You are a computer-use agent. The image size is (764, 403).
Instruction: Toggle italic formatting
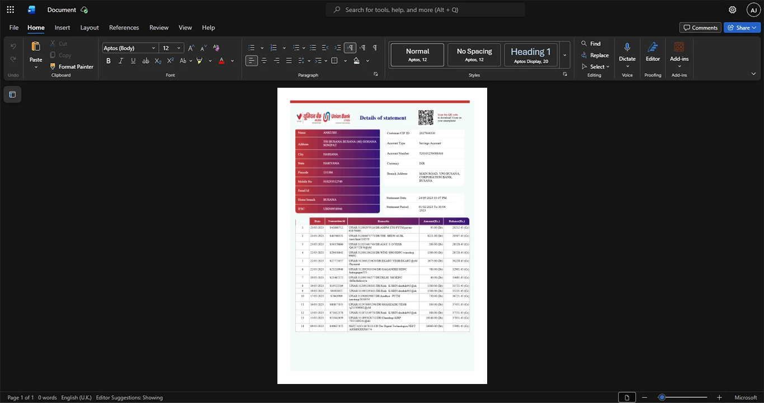coord(121,60)
